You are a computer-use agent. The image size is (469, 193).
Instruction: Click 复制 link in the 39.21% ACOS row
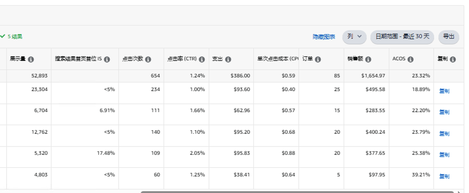(444, 176)
